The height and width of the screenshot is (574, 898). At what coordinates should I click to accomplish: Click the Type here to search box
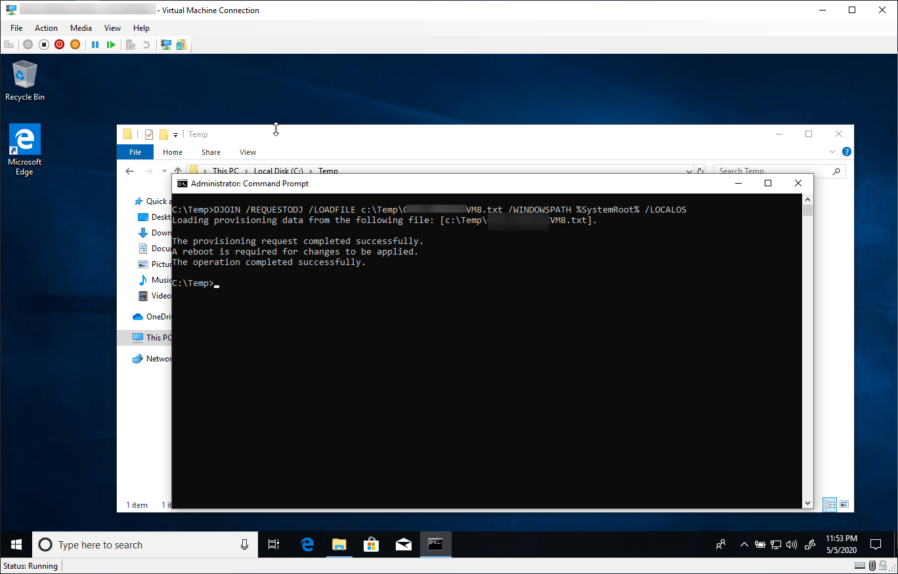[145, 544]
